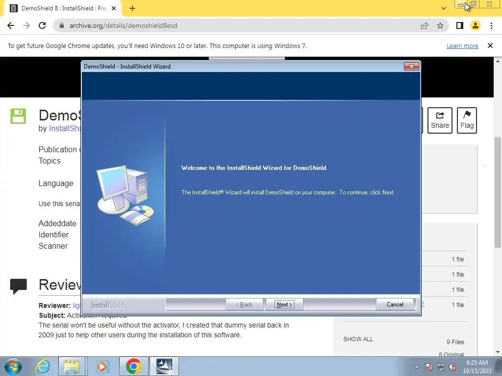The width and height of the screenshot is (502, 376).
Task: Open Chrome side panel icon
Action: 460,25
